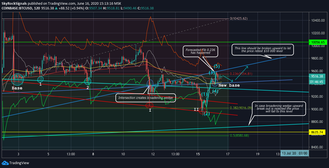Click date tick 19 on time axis
Image resolution: width=329 pixels, height=168 pixels.
(258, 154)
